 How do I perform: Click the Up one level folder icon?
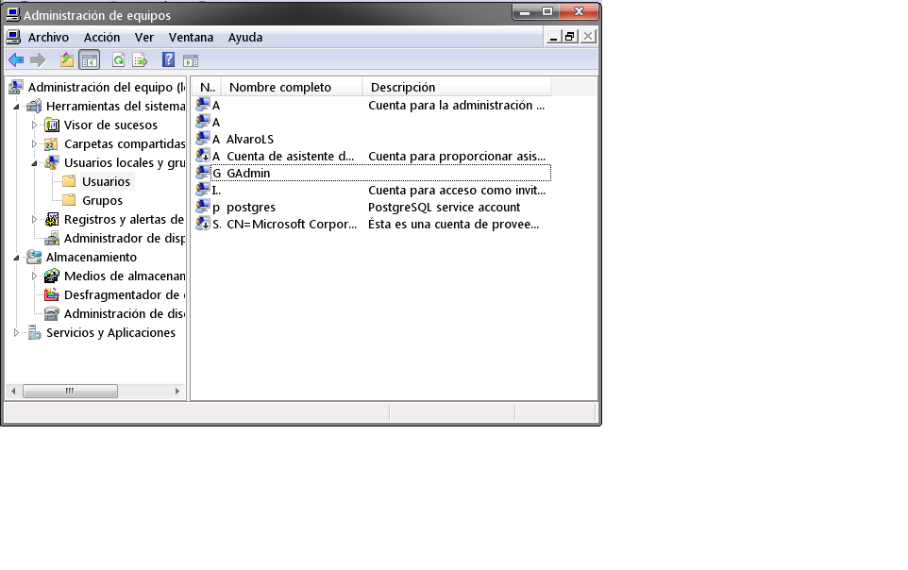(x=66, y=60)
